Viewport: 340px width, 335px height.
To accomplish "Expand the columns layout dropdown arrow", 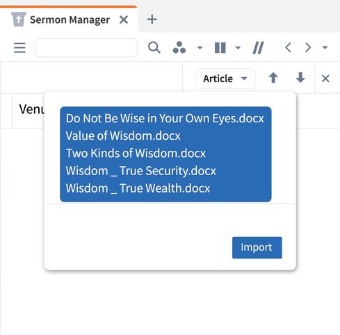I will tap(238, 48).
